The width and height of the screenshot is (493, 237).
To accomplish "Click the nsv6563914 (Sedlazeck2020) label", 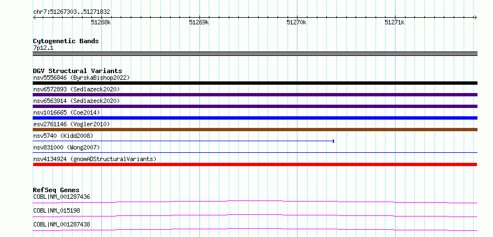I will (x=76, y=101).
